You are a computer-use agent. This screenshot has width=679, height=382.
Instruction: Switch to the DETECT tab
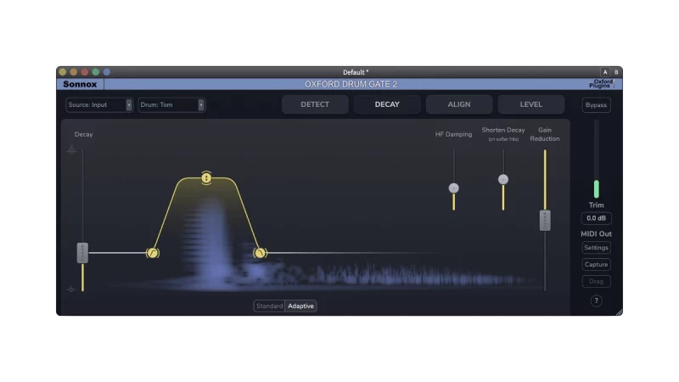(315, 104)
